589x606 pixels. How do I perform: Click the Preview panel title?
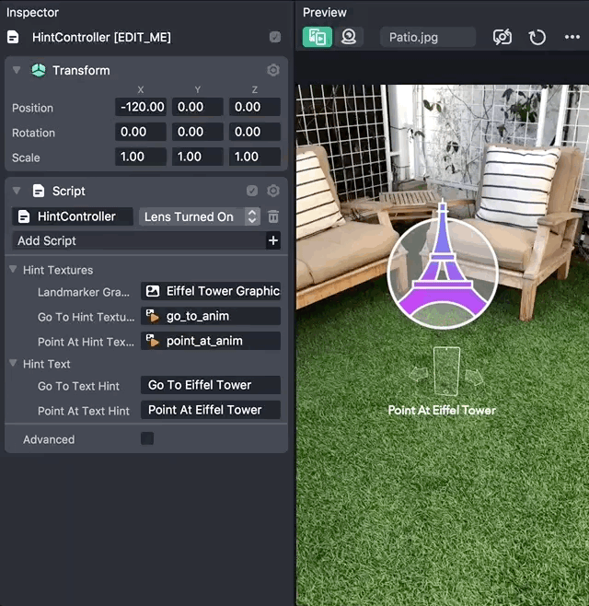pyautogui.click(x=325, y=12)
